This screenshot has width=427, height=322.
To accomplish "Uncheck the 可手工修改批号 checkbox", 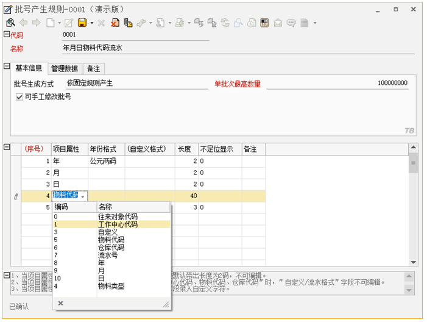I will pyautogui.click(x=19, y=97).
